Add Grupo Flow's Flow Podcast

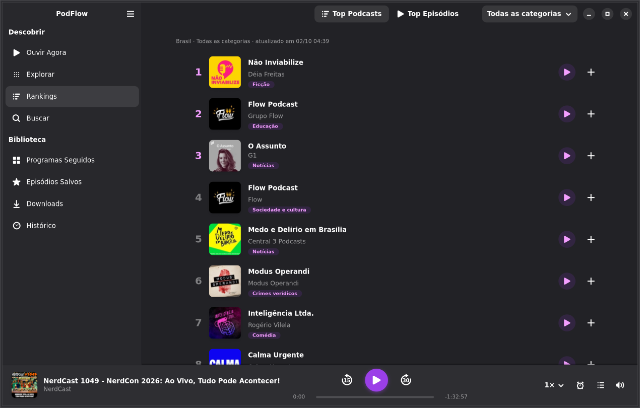[x=591, y=114]
